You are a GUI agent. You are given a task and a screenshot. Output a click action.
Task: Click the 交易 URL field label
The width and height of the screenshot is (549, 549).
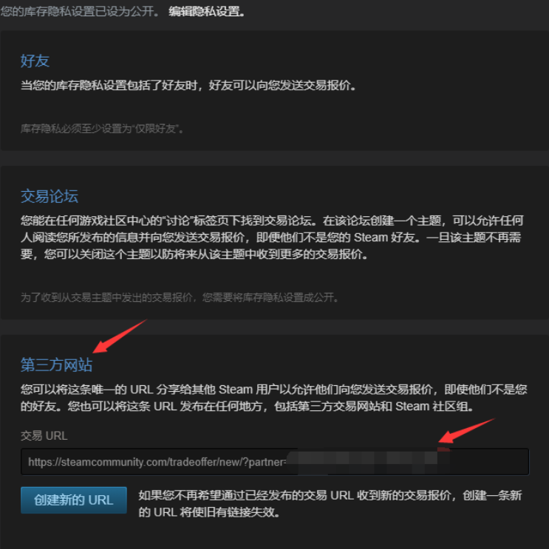pos(44,435)
